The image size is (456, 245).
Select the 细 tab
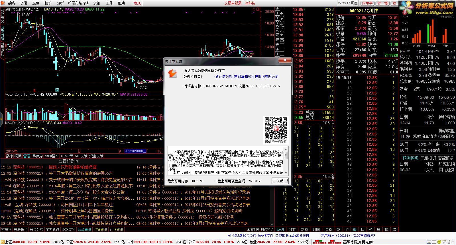pyautogui.click(x=355, y=229)
